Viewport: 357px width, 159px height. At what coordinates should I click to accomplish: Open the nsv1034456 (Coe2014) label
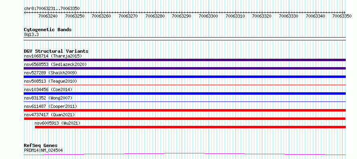[x=48, y=89]
